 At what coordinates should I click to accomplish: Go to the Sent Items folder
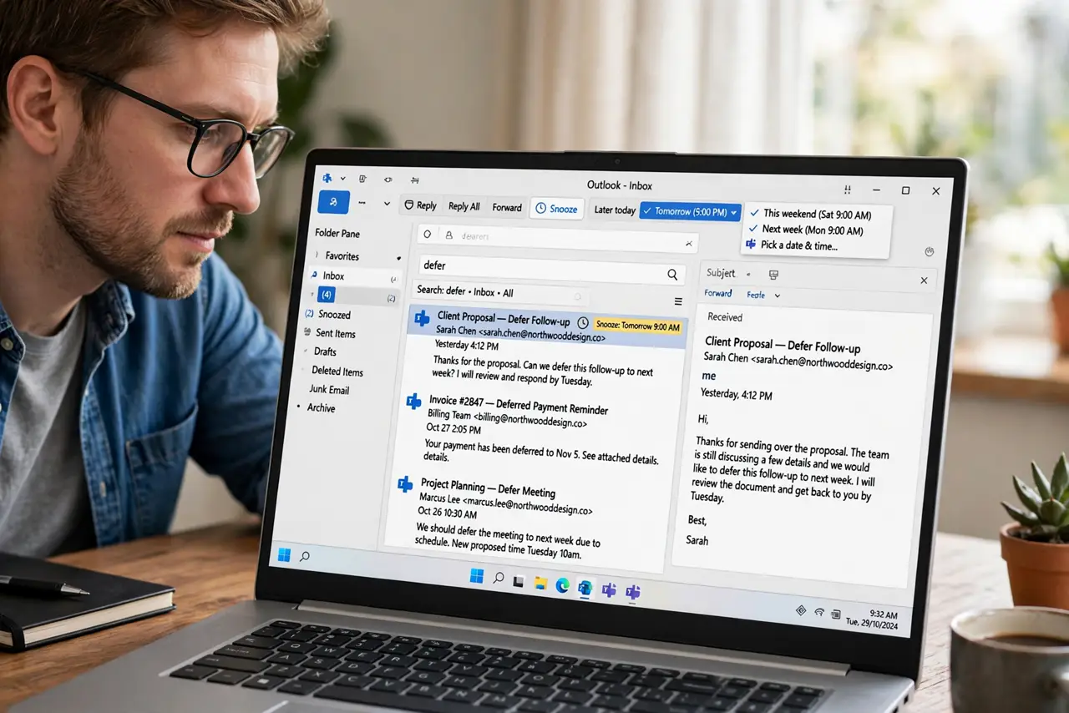[335, 334]
